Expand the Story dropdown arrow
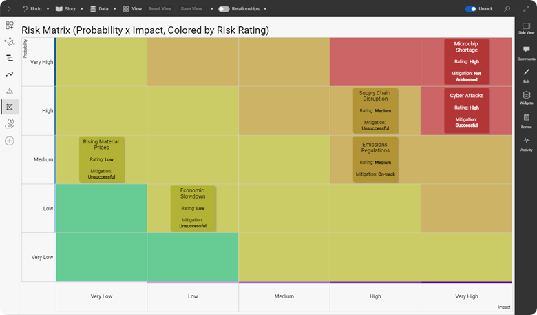537x315 pixels. point(82,9)
